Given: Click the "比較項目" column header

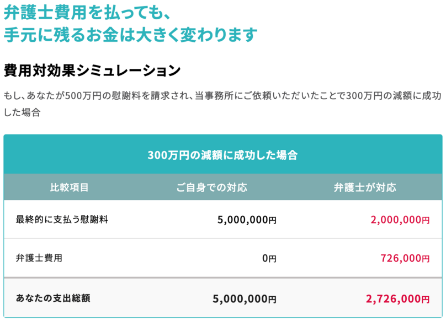Looking at the screenshot, I should pyautogui.click(x=70, y=187).
